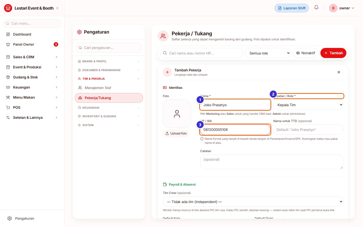Open Panel Owner from sidebar

(x=32, y=44)
